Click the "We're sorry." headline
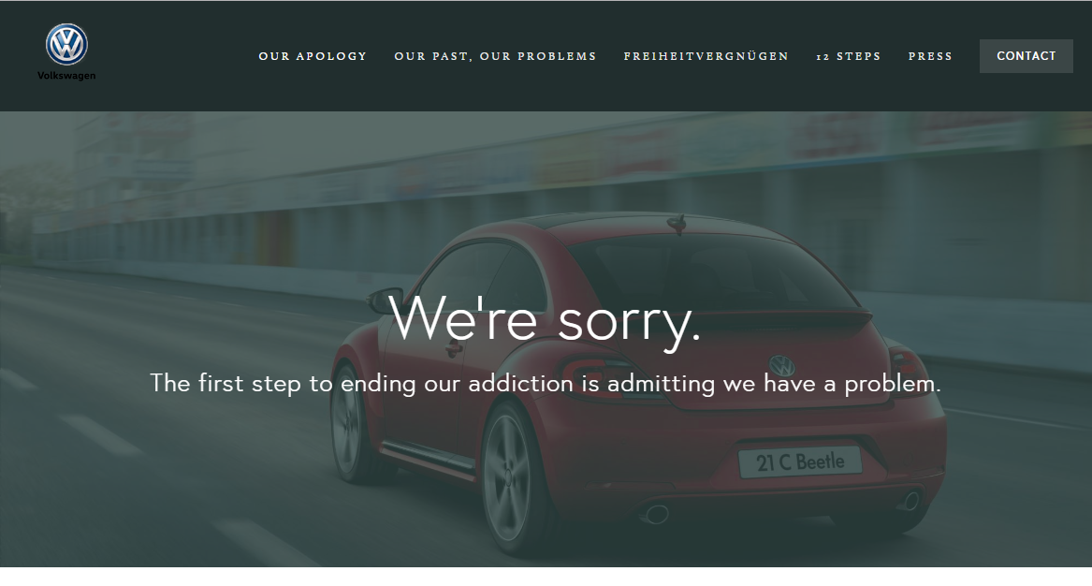The height and width of the screenshot is (586, 1092). pos(545,320)
